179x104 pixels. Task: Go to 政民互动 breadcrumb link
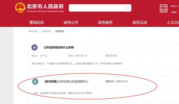(33, 31)
